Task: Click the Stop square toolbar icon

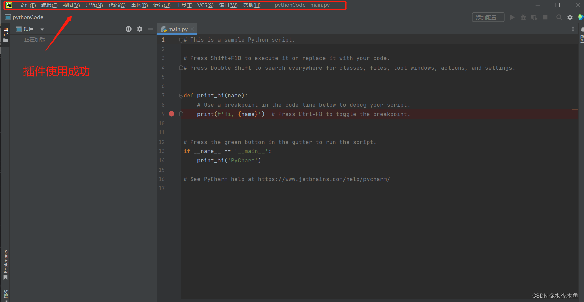Action: (x=545, y=17)
